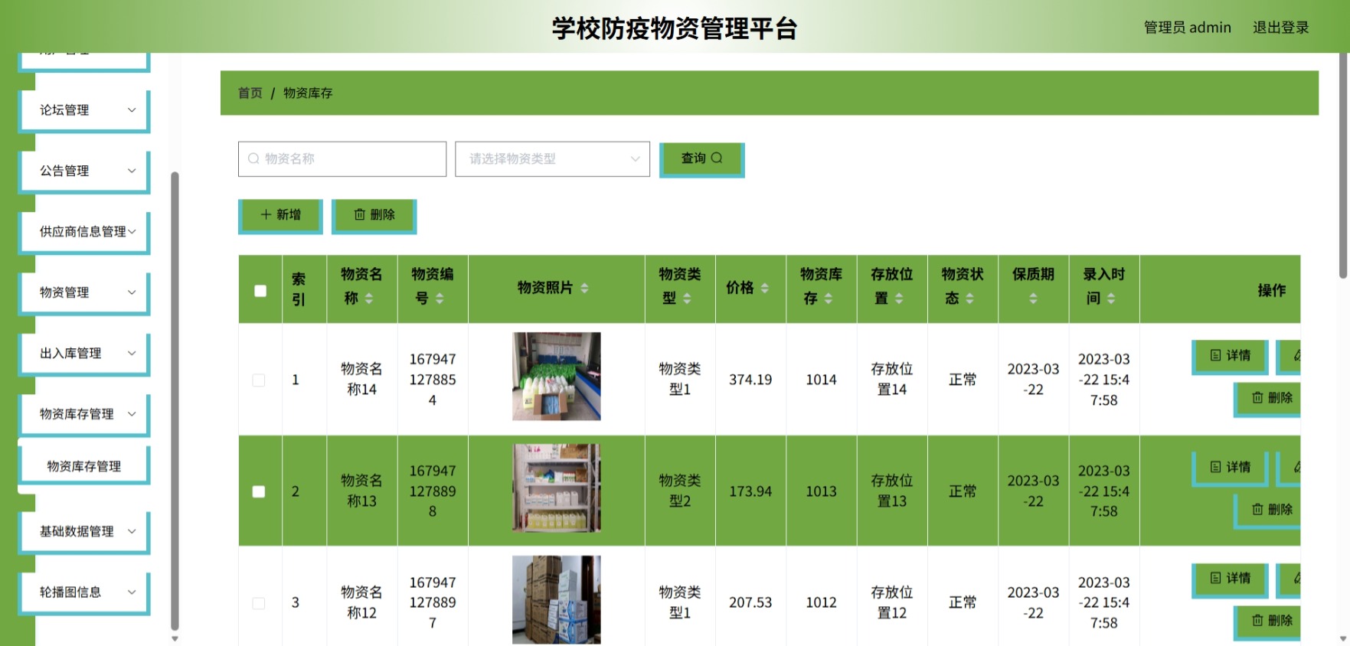Click sort icon for 物资库存 column
Screen dimensions: 1350x646
point(829,299)
